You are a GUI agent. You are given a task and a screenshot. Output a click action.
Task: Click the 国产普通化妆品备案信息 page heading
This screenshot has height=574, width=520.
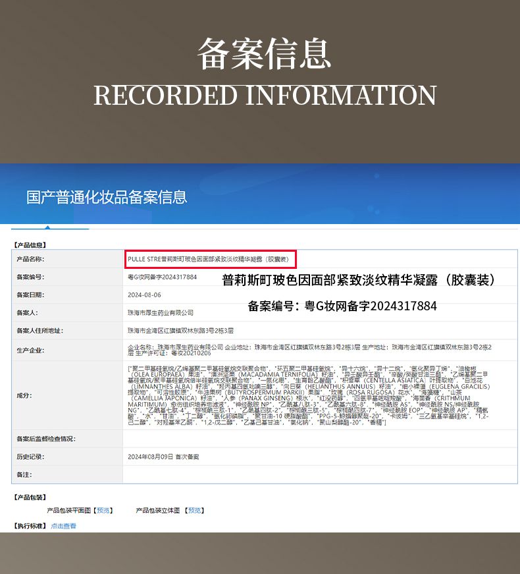[107, 197]
